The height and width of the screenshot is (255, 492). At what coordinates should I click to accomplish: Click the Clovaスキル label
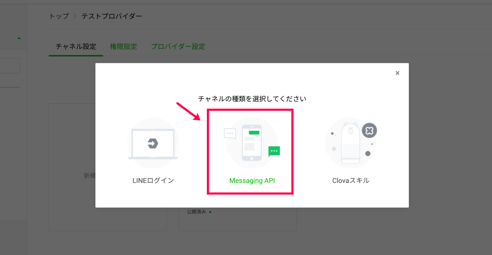[351, 180]
